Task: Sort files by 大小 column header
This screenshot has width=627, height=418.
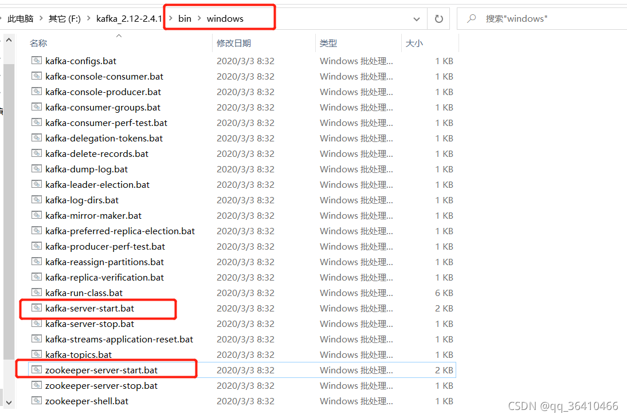Action: coord(414,43)
